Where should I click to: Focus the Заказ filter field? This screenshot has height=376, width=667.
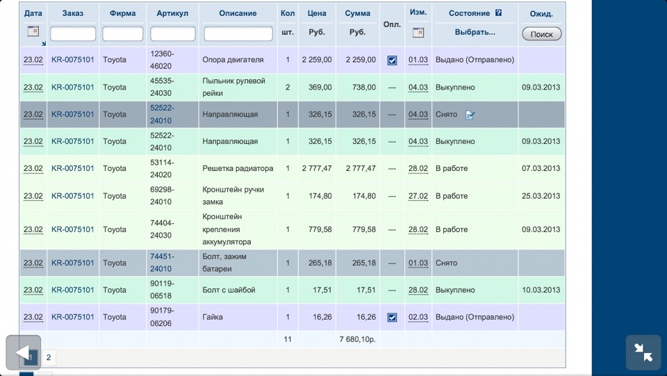(x=73, y=33)
